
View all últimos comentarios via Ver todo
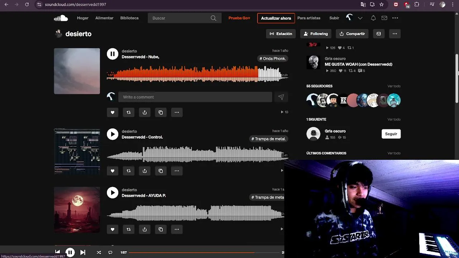click(394, 153)
